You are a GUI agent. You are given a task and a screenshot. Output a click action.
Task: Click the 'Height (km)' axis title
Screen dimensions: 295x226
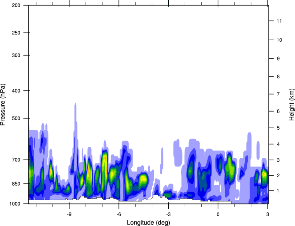[292, 105]
